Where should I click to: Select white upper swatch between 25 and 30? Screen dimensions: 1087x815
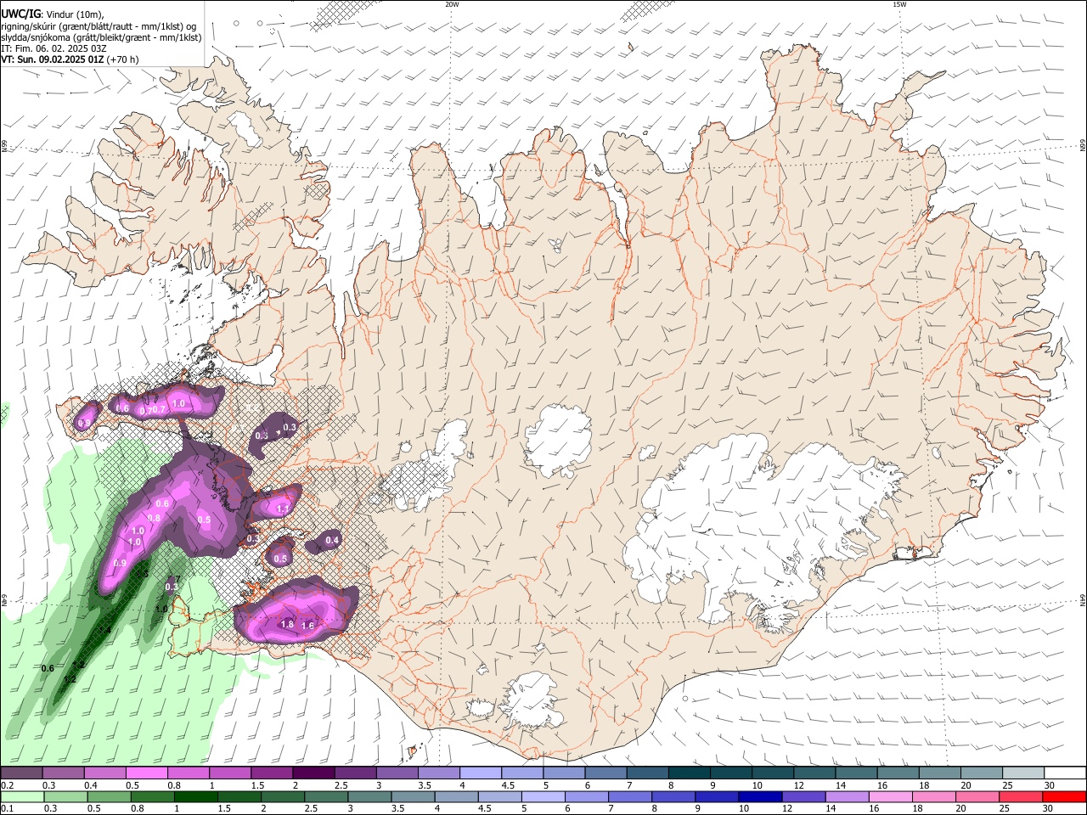click(x=1024, y=773)
